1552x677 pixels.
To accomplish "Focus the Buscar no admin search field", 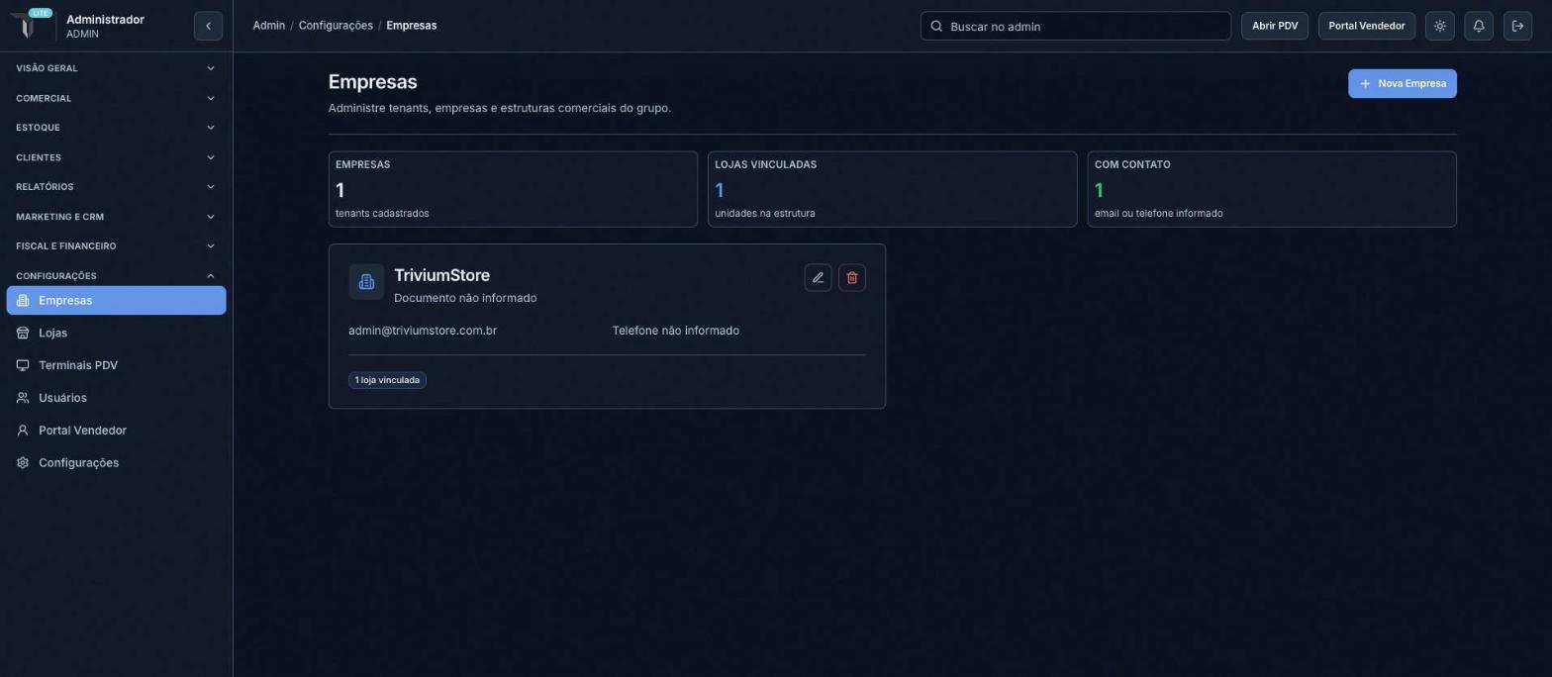I will 1075,26.
